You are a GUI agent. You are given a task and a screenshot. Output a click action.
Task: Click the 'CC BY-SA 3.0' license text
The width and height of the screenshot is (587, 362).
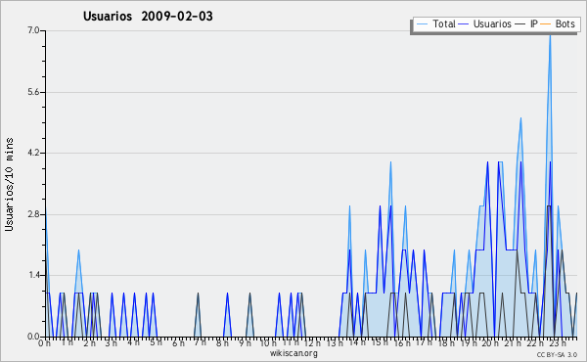[x=557, y=354]
